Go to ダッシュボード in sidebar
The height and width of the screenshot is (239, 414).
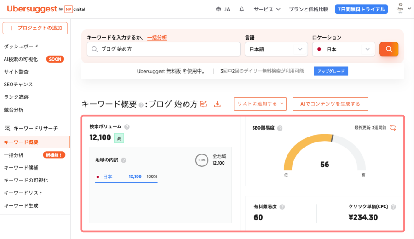[21, 46]
